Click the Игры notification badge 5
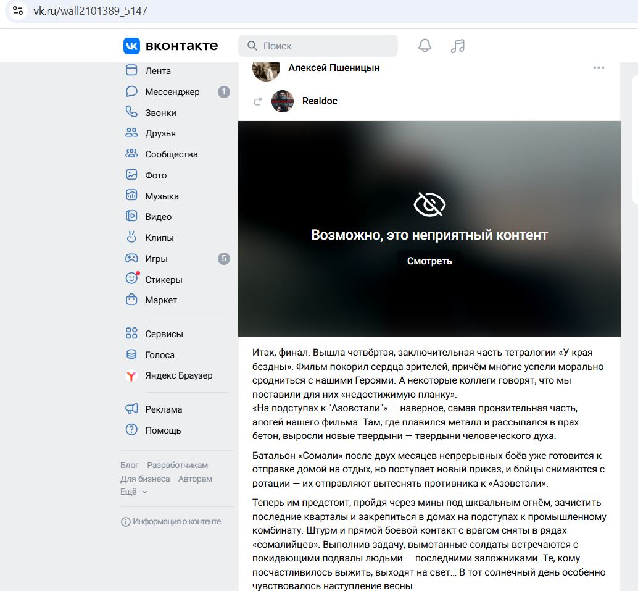This screenshot has width=638, height=591. click(224, 258)
